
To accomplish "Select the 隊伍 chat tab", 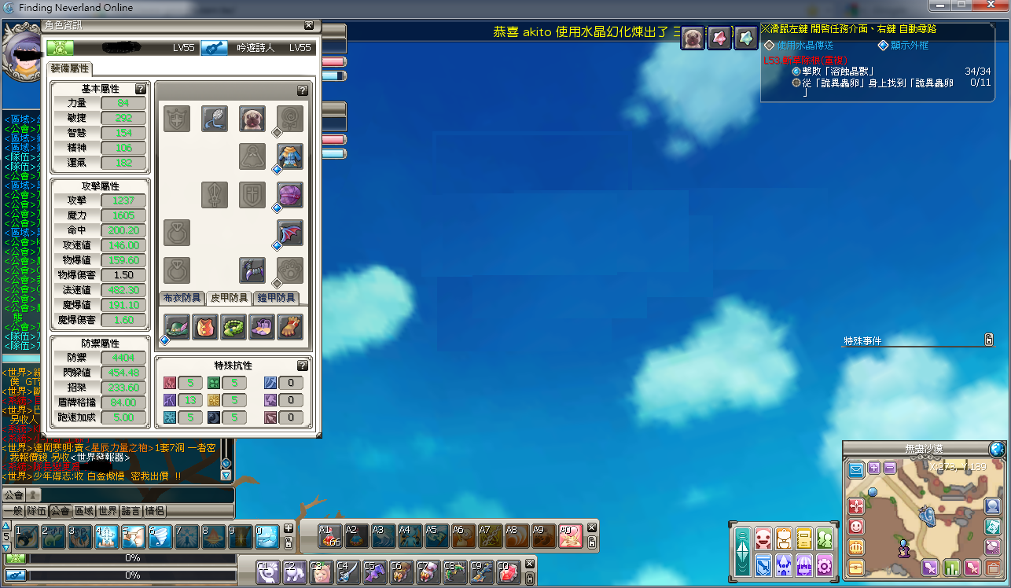I will click(x=36, y=511).
